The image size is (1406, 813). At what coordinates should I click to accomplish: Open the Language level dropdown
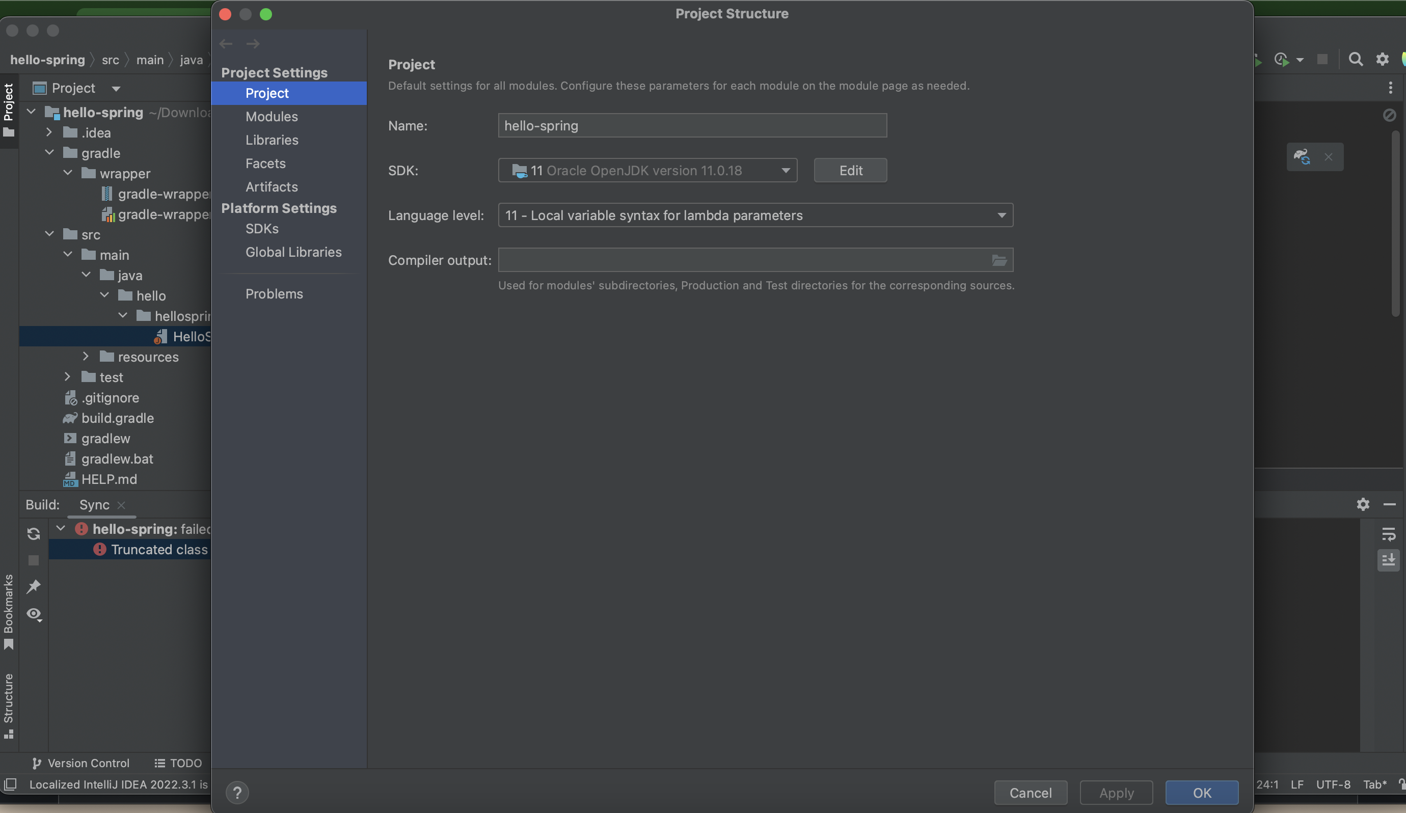755,215
